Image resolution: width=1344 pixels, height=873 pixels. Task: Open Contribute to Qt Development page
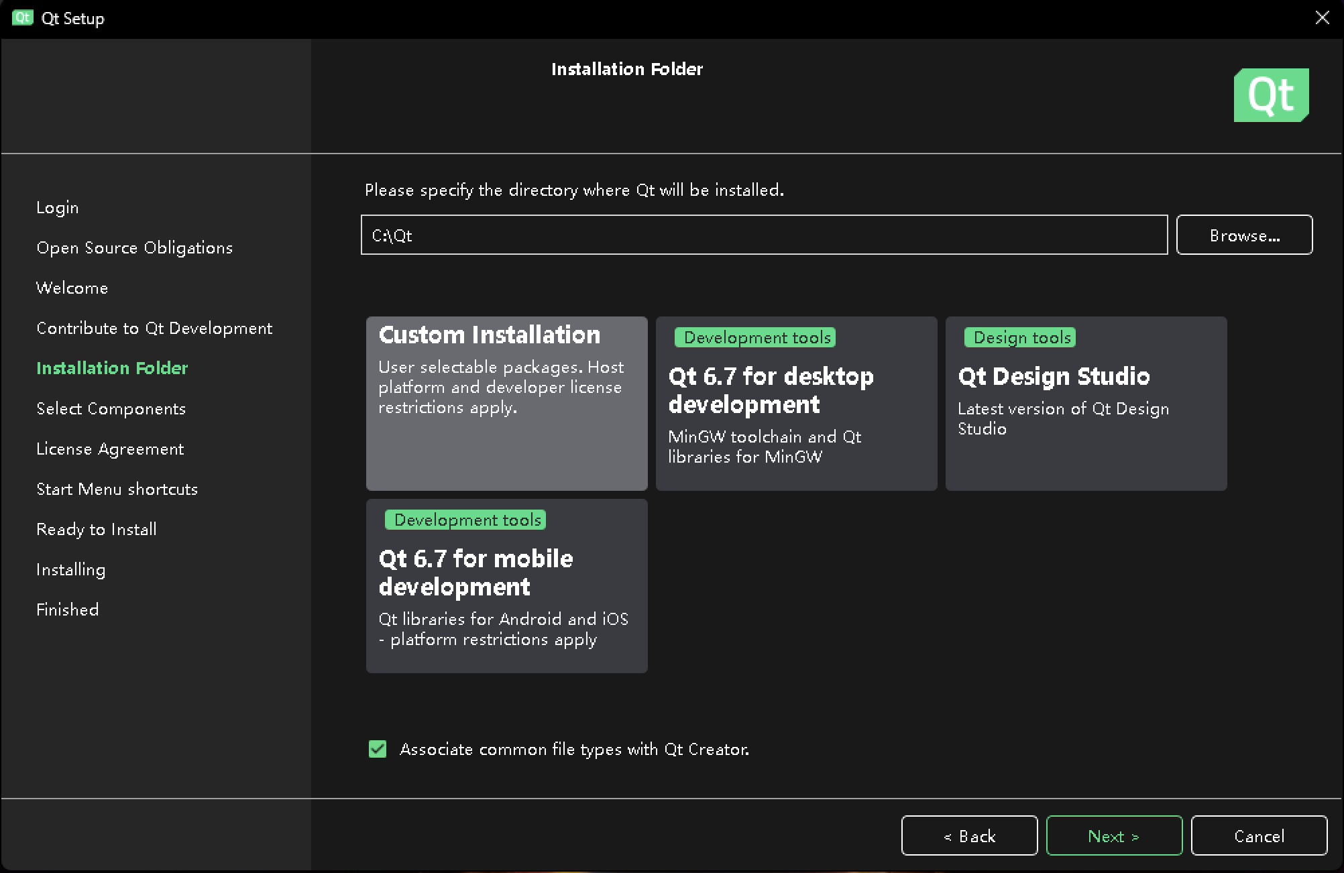[x=154, y=328]
